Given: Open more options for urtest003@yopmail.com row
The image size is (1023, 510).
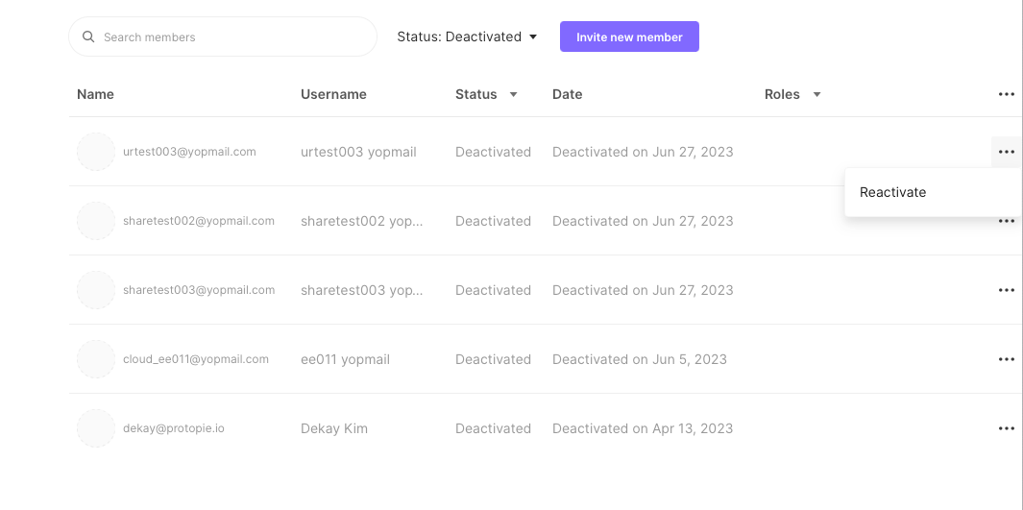Looking at the screenshot, I should tap(1006, 152).
